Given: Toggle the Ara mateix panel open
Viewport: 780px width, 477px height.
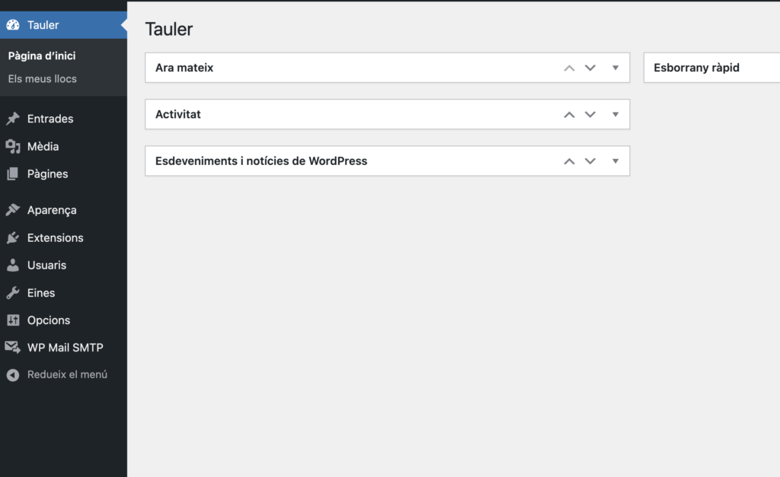Looking at the screenshot, I should (615, 68).
